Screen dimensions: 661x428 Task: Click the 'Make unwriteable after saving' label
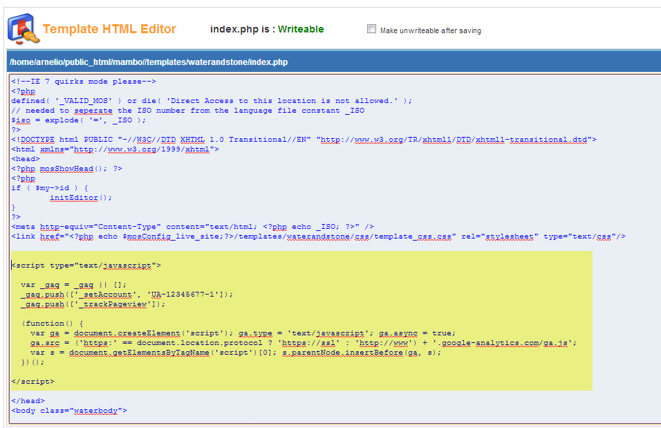coord(430,30)
